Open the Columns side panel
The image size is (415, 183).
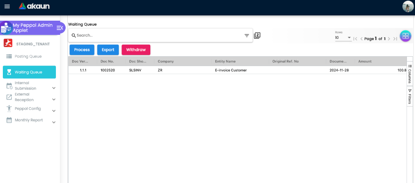pos(409,74)
